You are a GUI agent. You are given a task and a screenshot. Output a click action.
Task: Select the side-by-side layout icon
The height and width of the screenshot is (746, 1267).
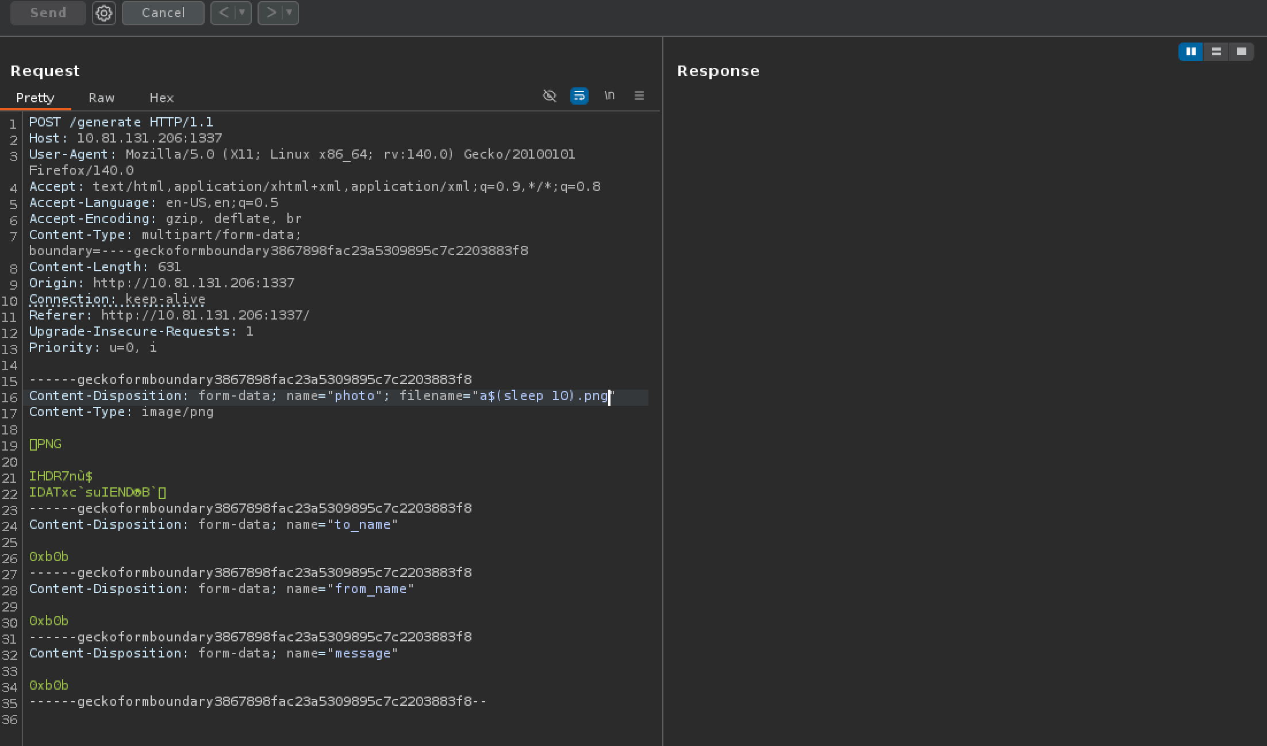click(x=1191, y=52)
